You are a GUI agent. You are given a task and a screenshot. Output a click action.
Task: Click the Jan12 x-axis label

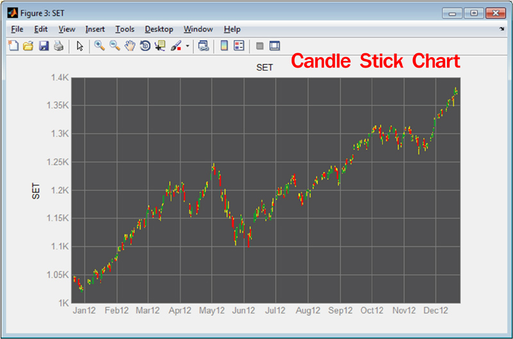(84, 311)
